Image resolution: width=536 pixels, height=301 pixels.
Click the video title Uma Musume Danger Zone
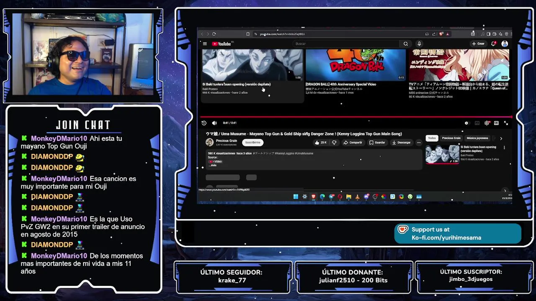coord(304,134)
